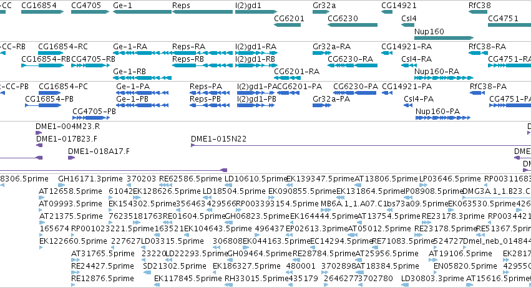Image resolution: width=531 pixels, height=288 pixels.
Task: Select the CG16854 gene feature bar
Action: [42, 12]
